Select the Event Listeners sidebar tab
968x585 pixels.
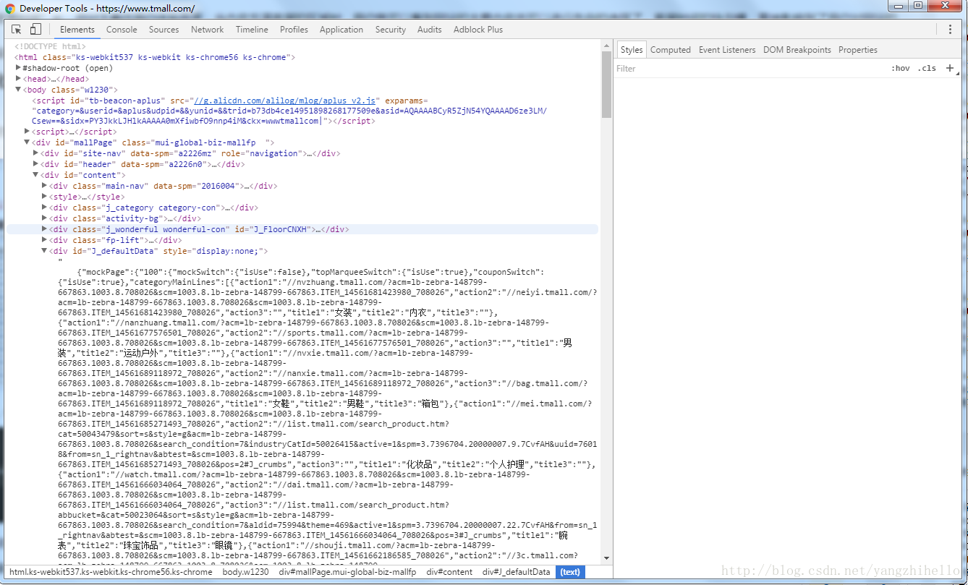(727, 50)
